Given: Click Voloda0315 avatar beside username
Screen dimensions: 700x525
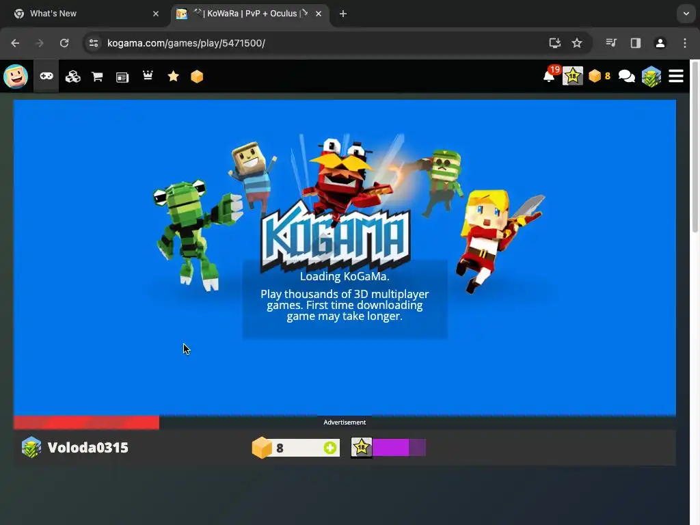Looking at the screenshot, I should (31, 447).
